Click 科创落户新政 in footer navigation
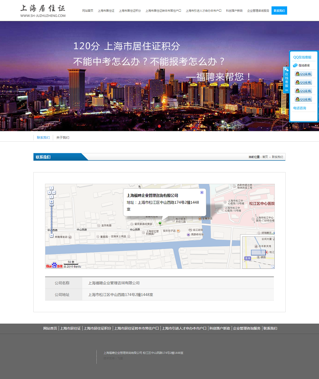Image resolution: width=319 pixels, height=379 pixels. click(x=220, y=328)
